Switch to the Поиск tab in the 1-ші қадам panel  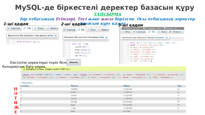point(39,28)
